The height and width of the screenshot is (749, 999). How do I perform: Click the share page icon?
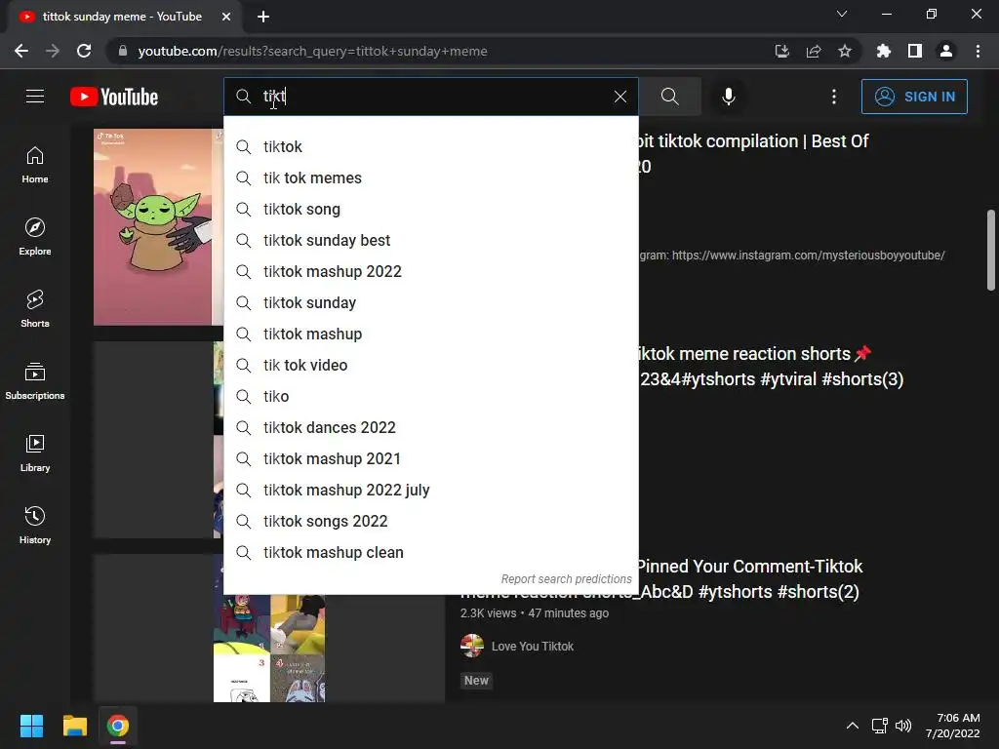click(814, 51)
